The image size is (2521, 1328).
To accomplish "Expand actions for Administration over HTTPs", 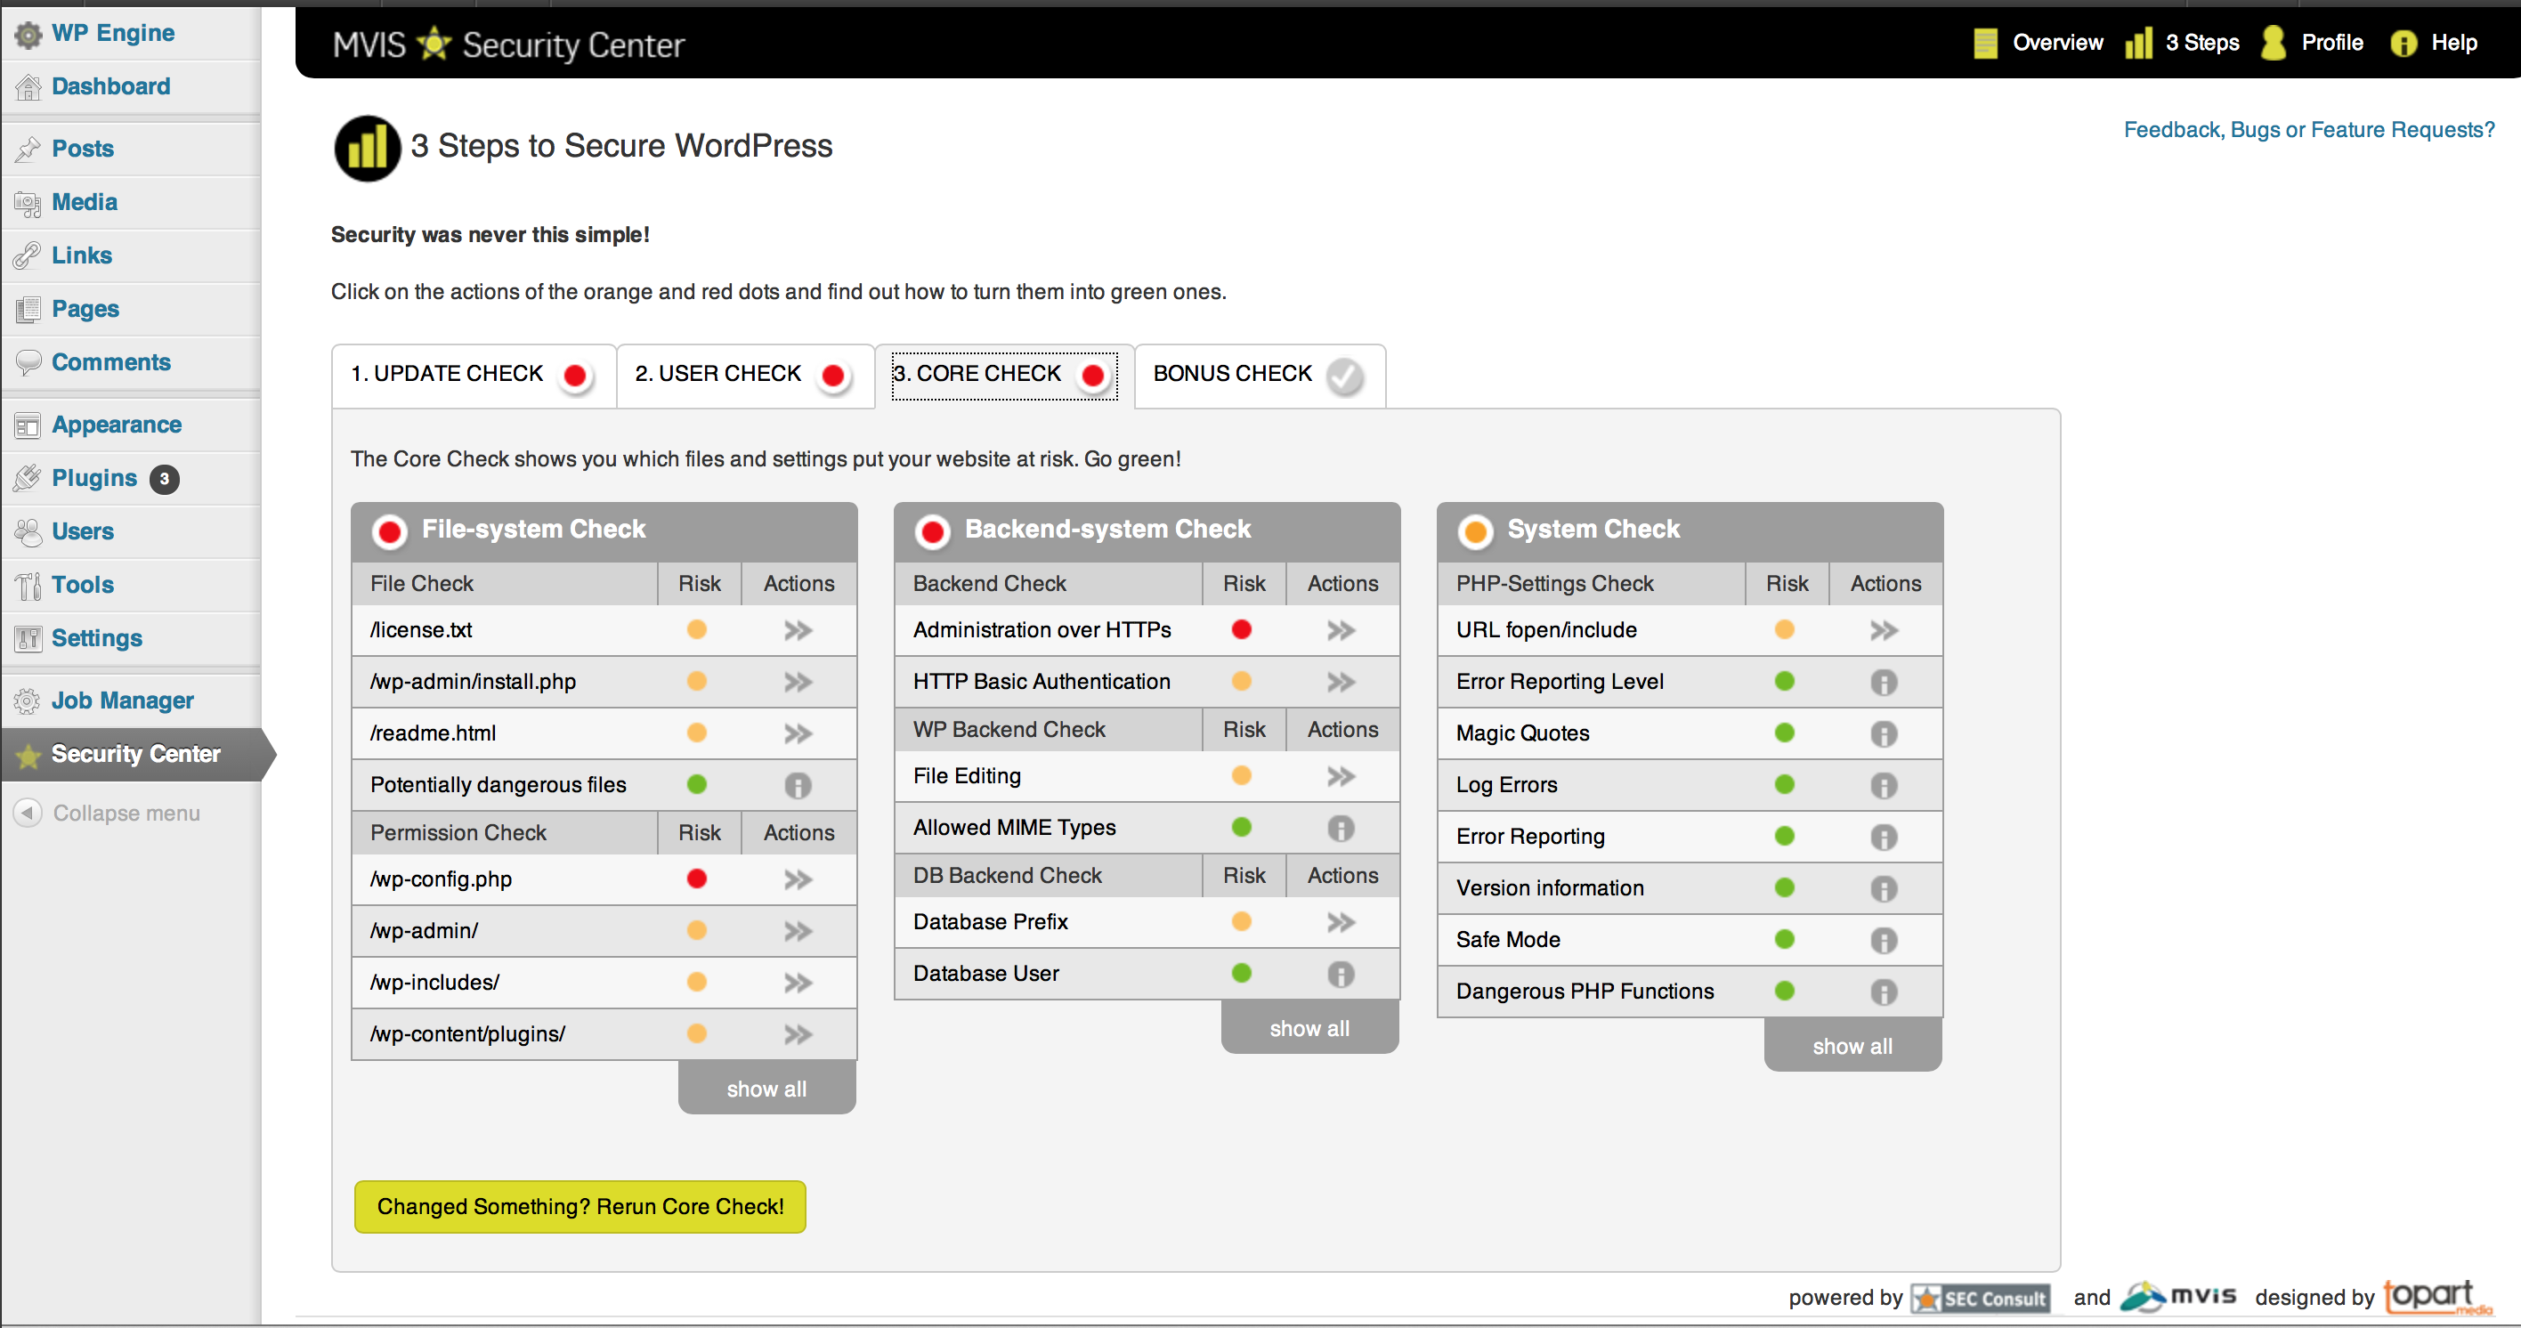I will (1341, 630).
